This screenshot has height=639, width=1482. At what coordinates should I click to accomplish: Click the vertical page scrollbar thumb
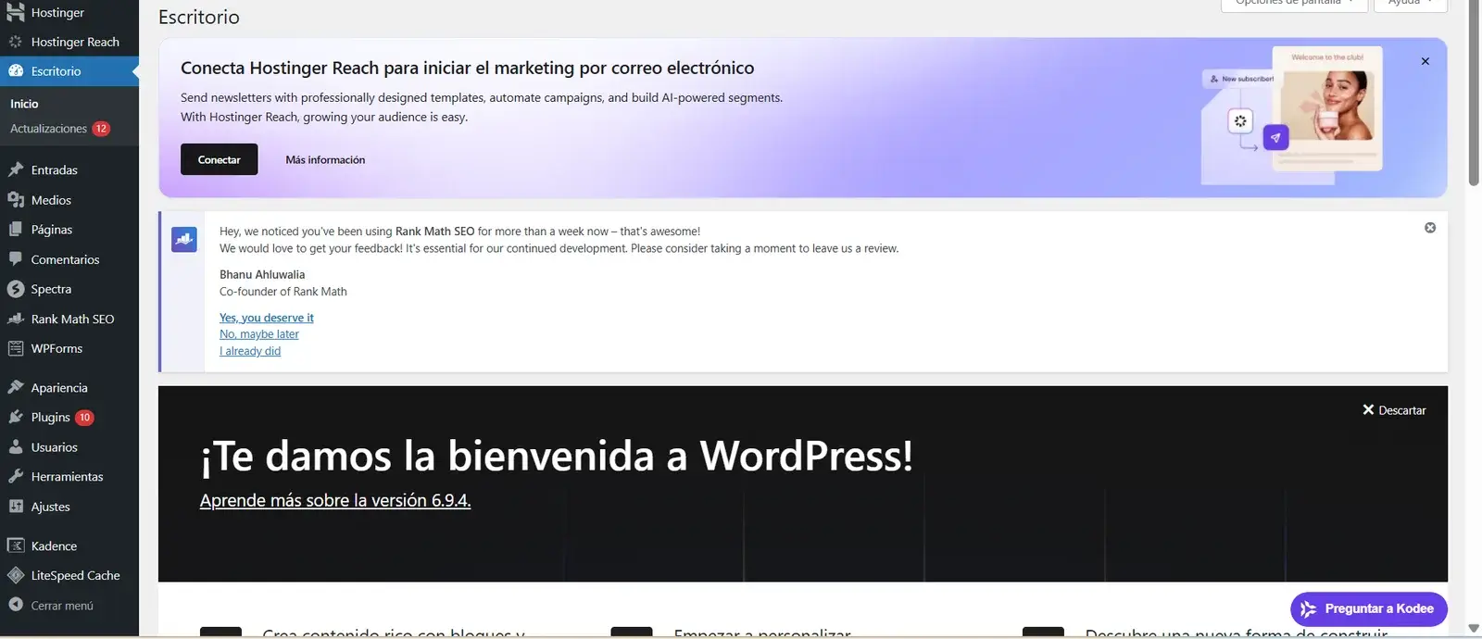1474,93
